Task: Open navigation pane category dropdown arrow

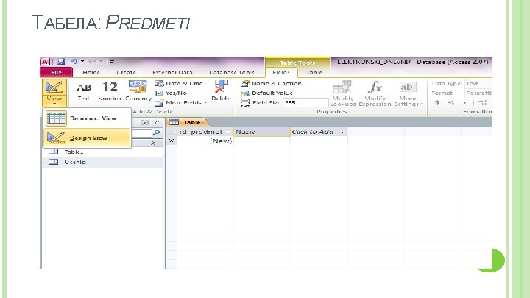Action: pyautogui.click(x=144, y=123)
